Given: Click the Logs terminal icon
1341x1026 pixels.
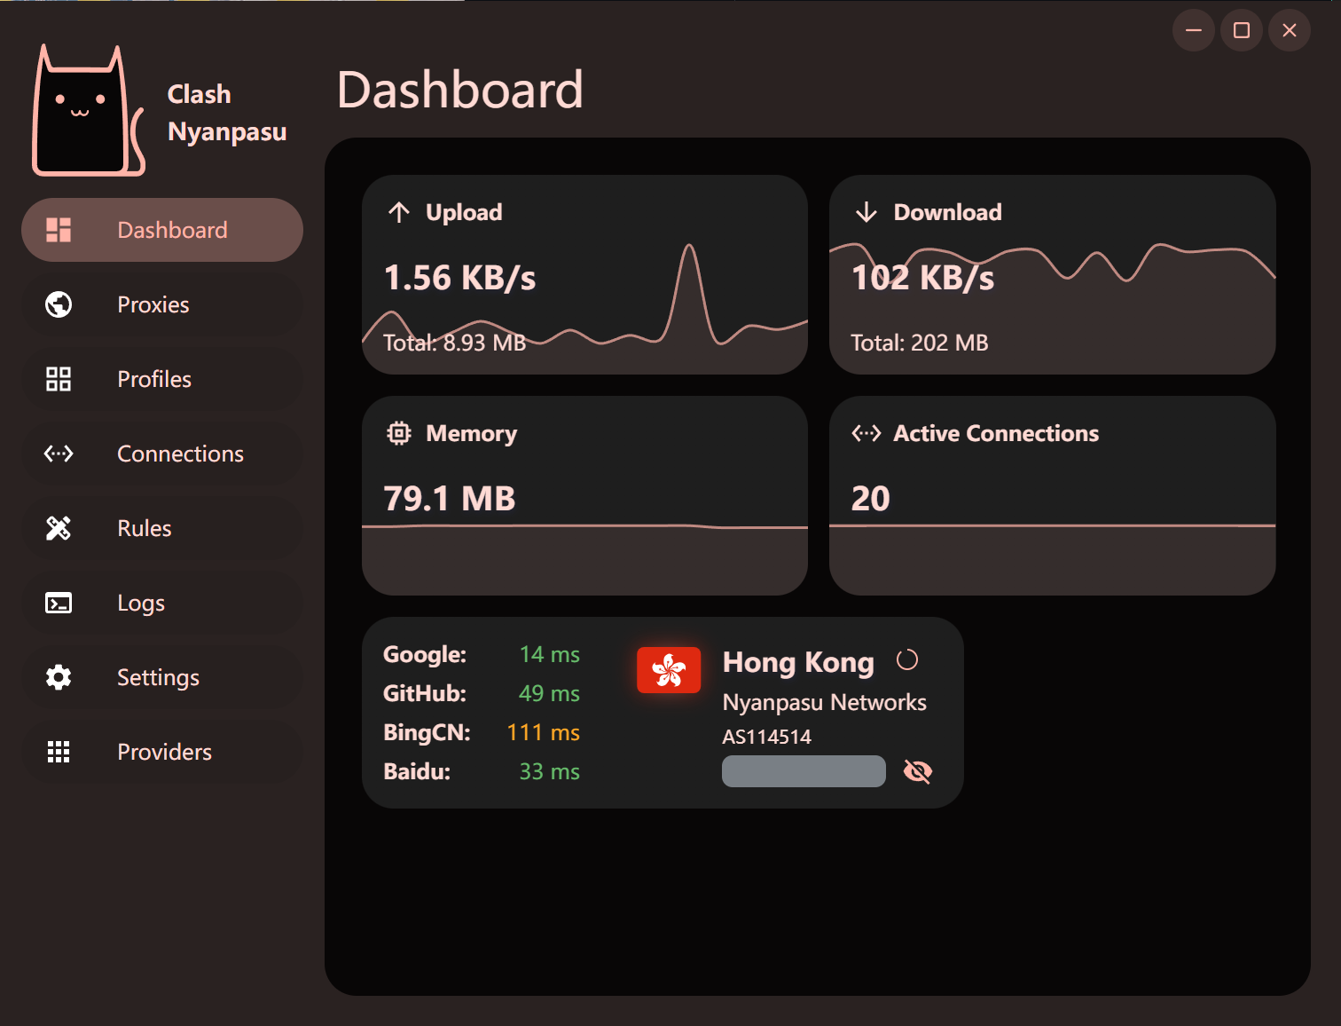Looking at the screenshot, I should coord(59,603).
